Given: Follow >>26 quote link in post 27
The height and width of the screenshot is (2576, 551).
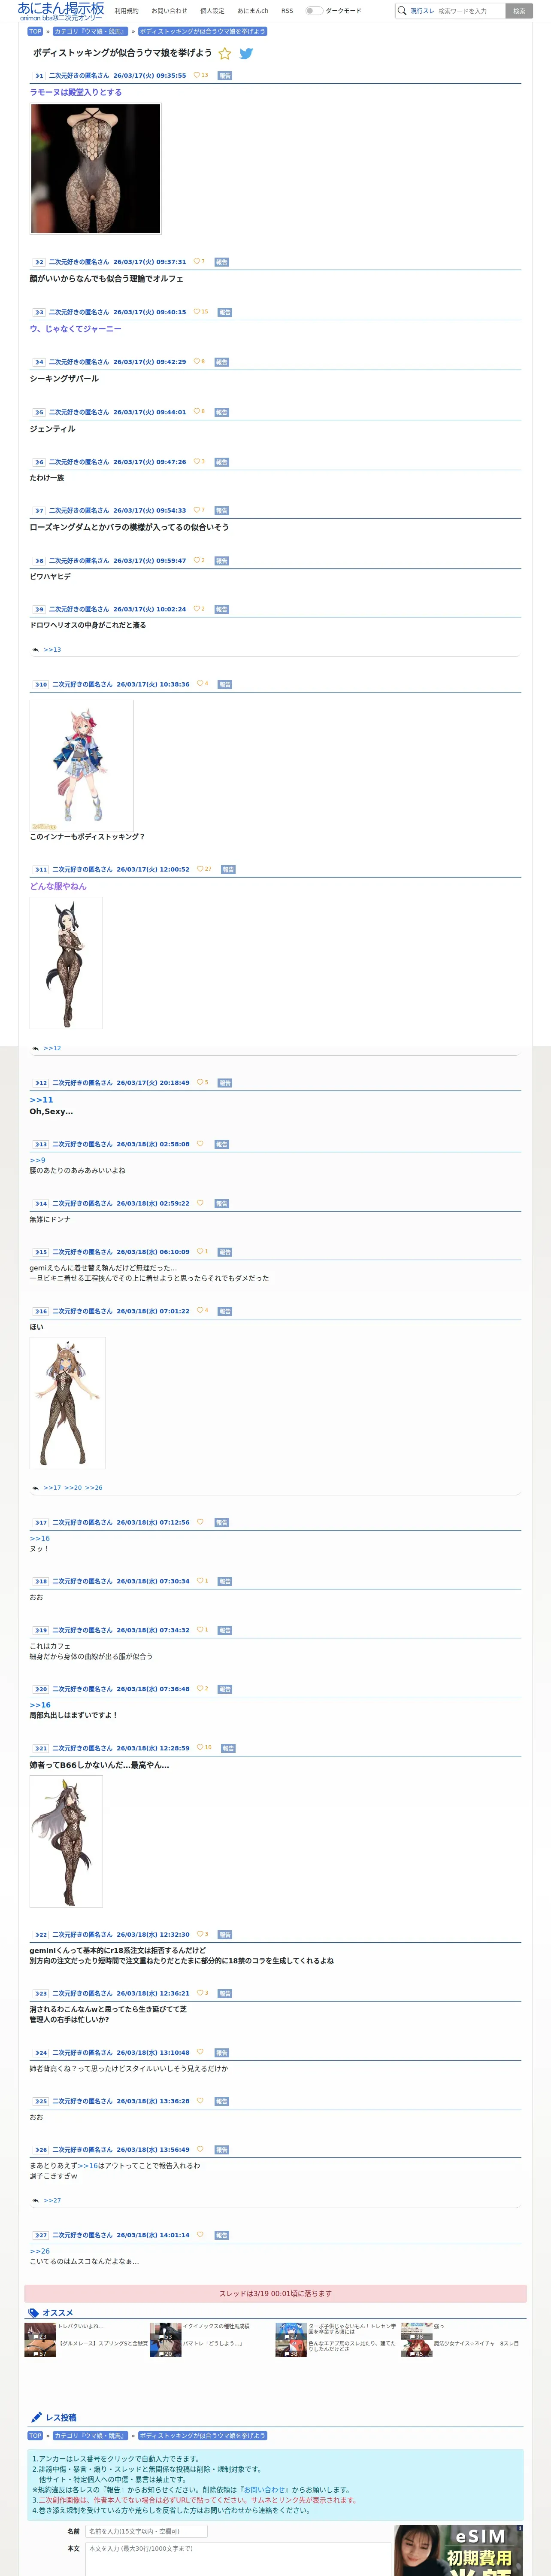Looking at the screenshot, I should [x=39, y=2251].
